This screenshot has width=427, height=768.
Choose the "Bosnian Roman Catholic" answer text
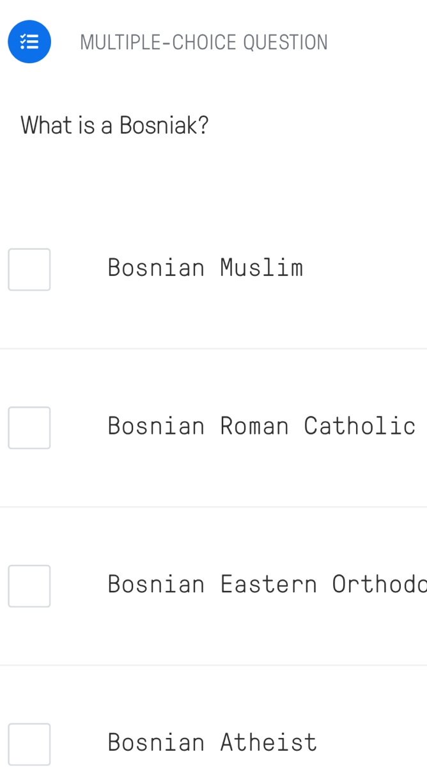point(261,426)
